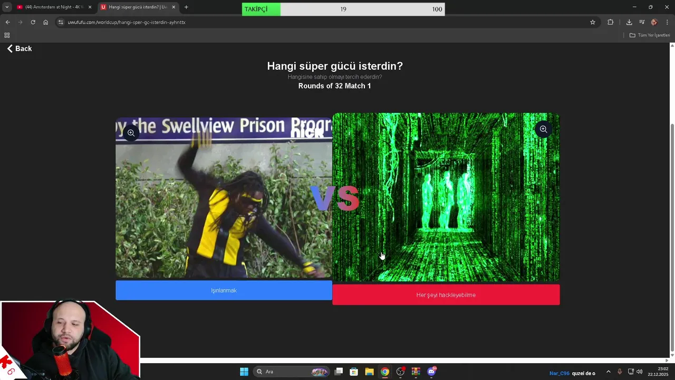
Task: Open the Windows Start menu
Action: (x=244, y=372)
